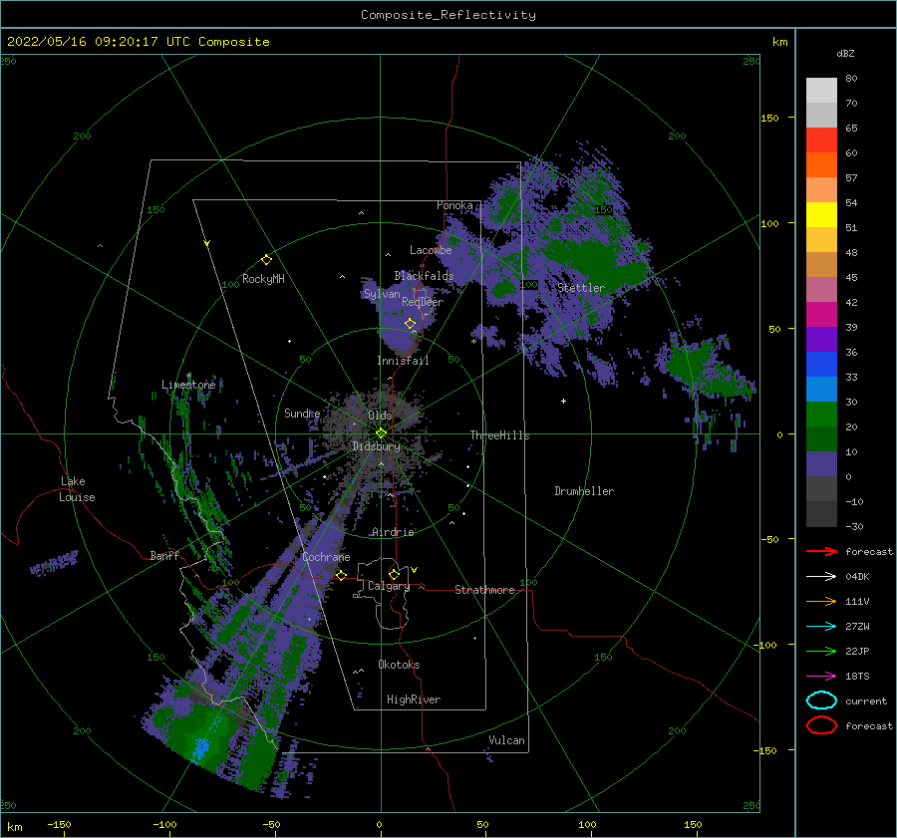Click the Innisfail label

(403, 361)
